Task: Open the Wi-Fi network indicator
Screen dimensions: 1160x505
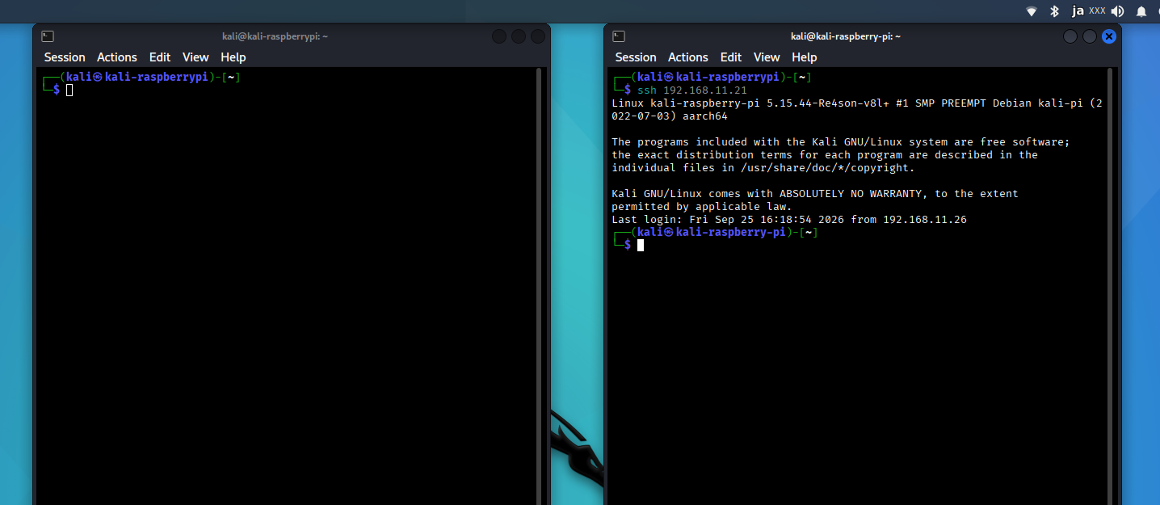Action: pyautogui.click(x=1032, y=11)
